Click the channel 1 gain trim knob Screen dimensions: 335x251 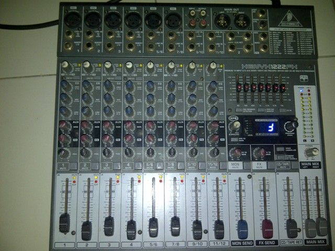click(65, 66)
